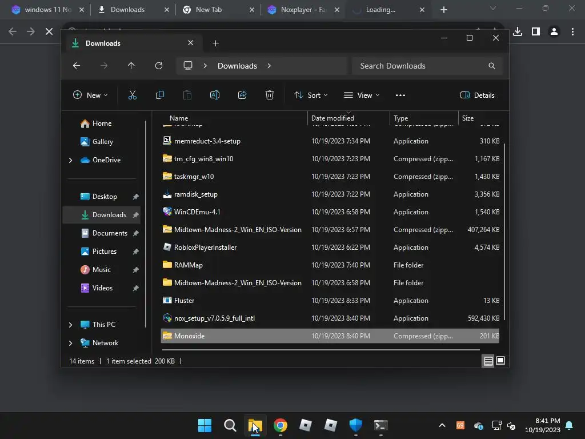Open Pictures quick access item
Viewport: 585px width, 439px height.
pos(102,252)
